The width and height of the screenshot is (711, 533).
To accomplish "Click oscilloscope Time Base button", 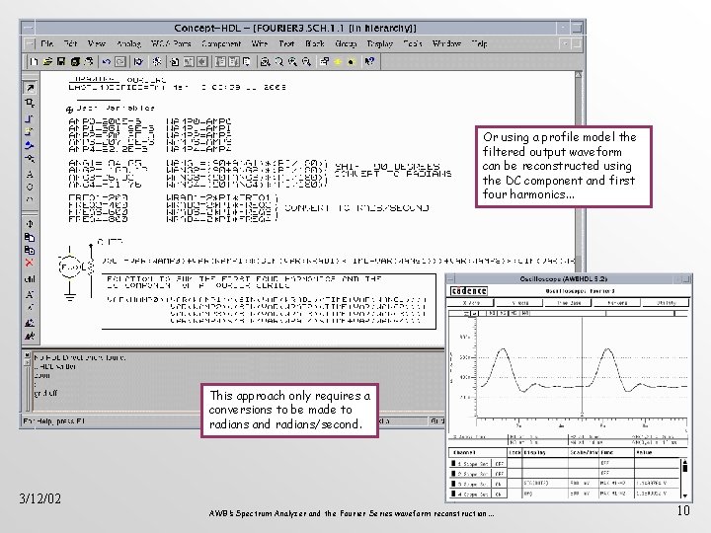I will pyautogui.click(x=569, y=302).
